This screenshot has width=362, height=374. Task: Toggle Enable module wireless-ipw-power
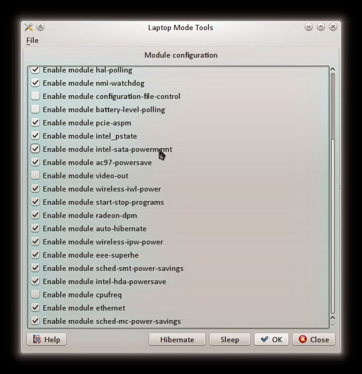35,241
